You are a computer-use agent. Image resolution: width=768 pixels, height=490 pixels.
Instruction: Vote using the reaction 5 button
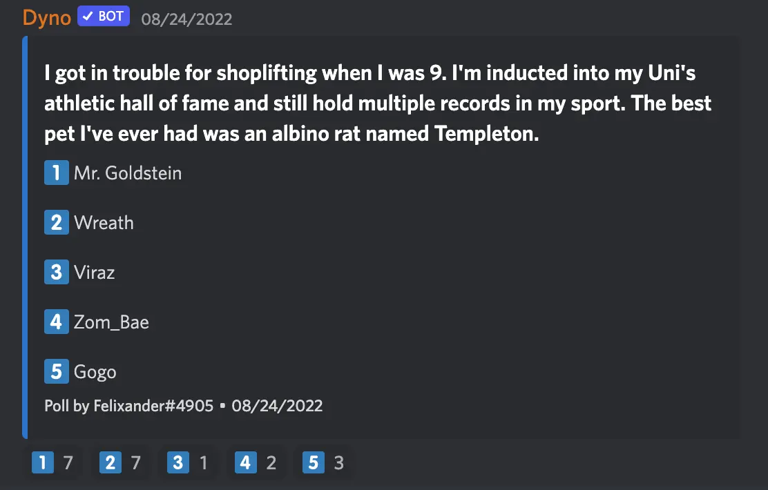[323, 462]
